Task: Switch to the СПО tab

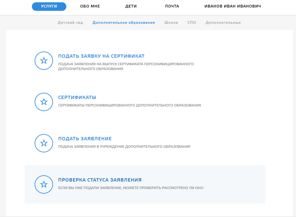Action: point(192,23)
